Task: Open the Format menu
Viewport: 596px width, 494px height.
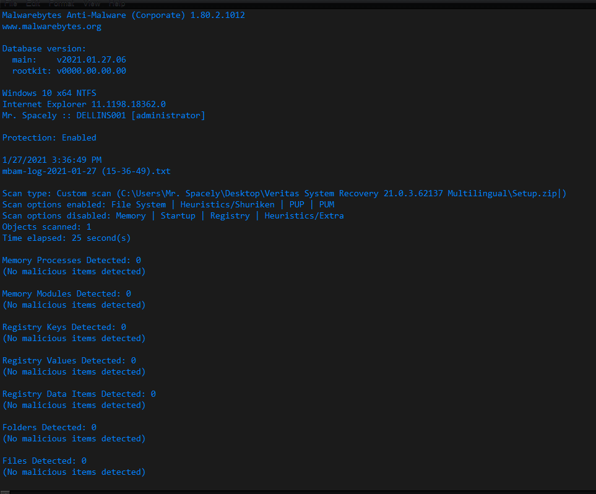Action: [61, 4]
